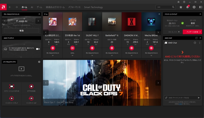Click the スクリーンショットを作成 capture icon
The height and width of the screenshot is (118, 204).
12,87
